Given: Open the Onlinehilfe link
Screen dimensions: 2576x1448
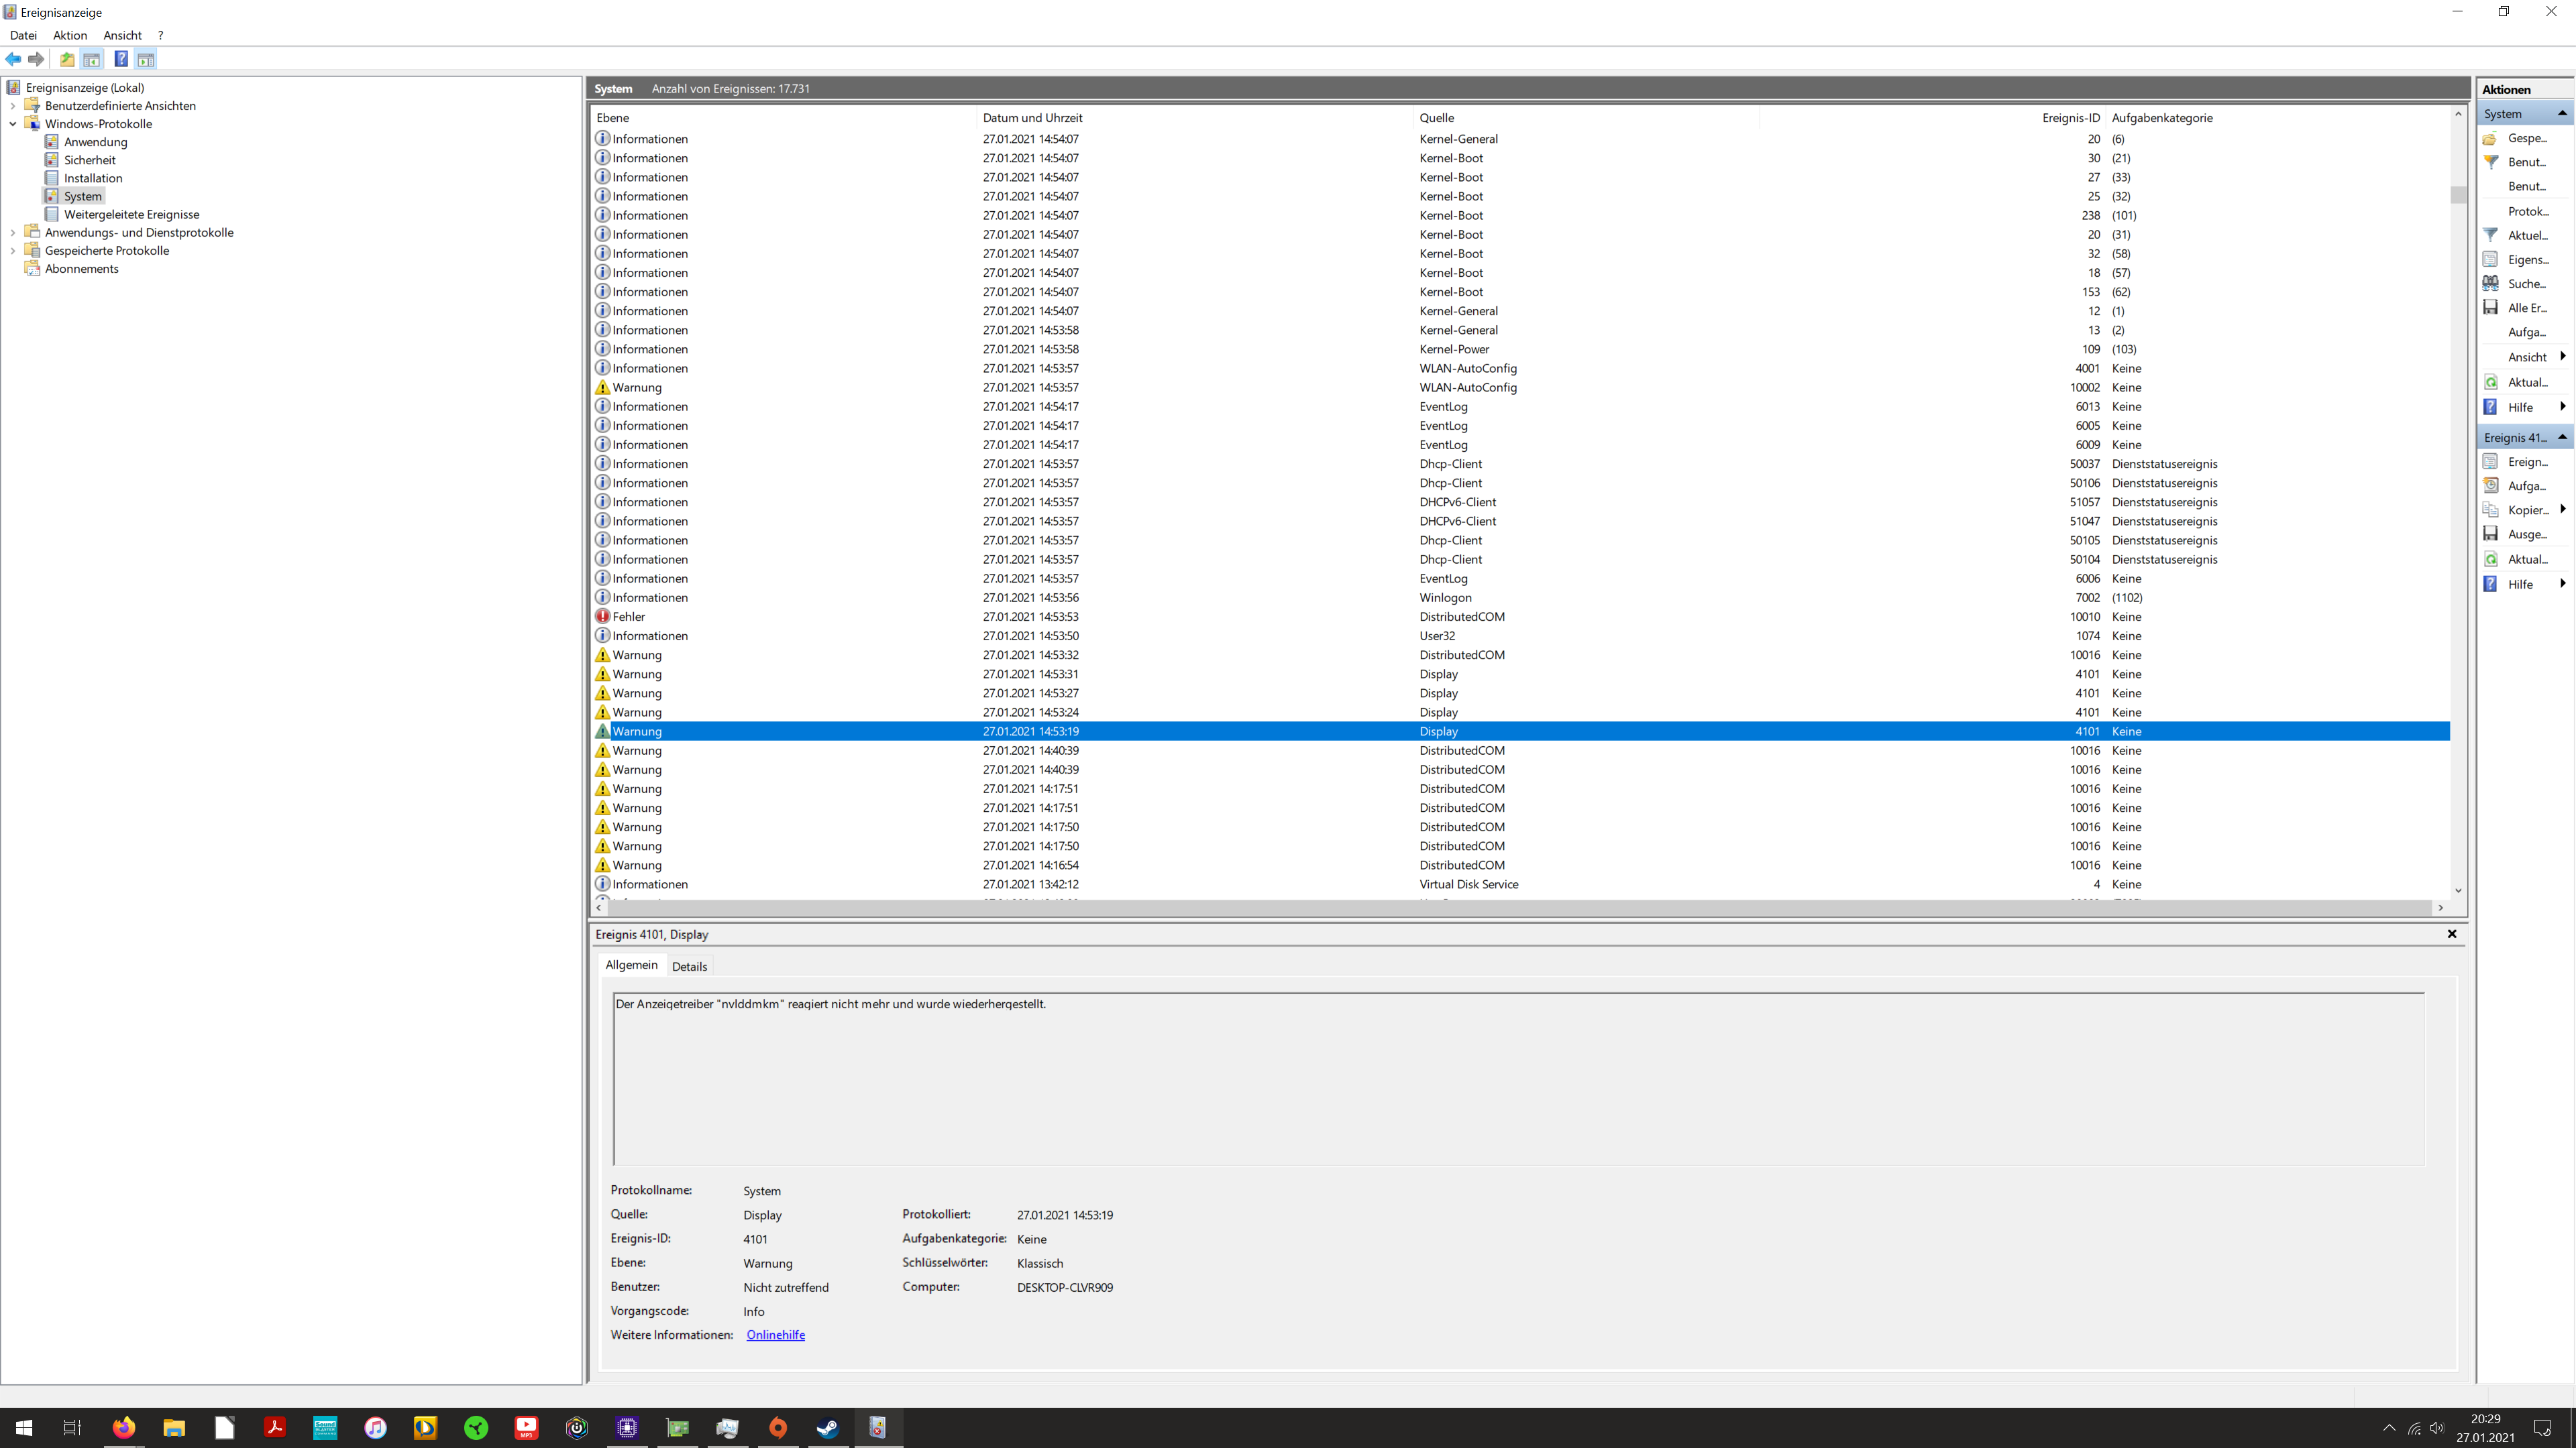Looking at the screenshot, I should pos(775,1335).
